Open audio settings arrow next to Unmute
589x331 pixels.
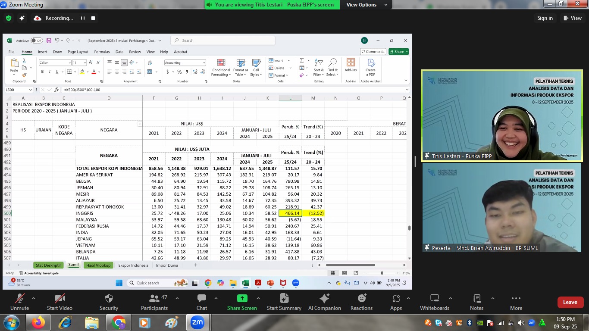[34, 298]
